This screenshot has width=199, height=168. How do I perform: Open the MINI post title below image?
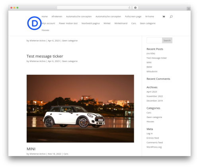[x=31, y=149]
